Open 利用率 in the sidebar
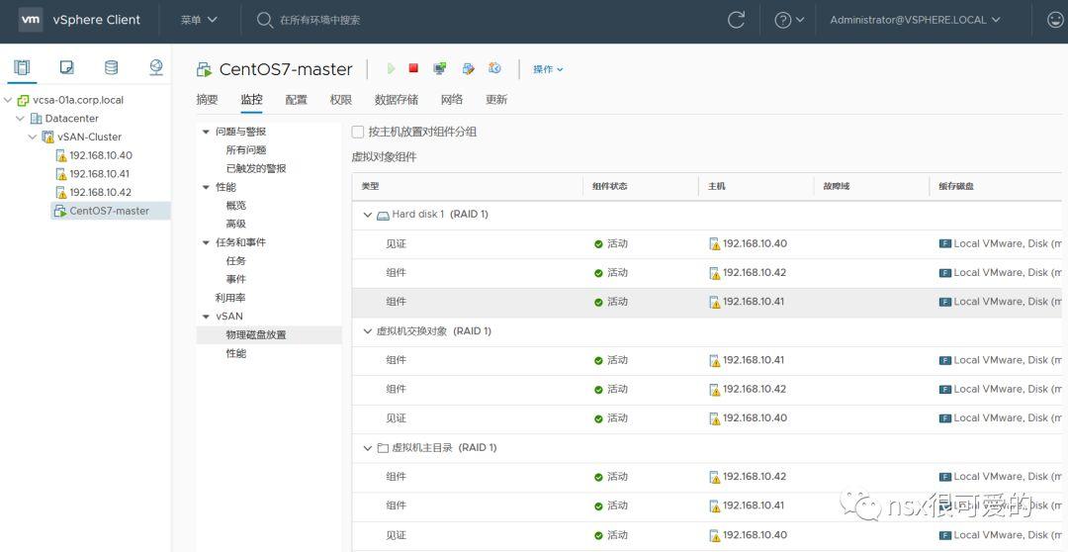1068x552 pixels. pyautogui.click(x=230, y=298)
